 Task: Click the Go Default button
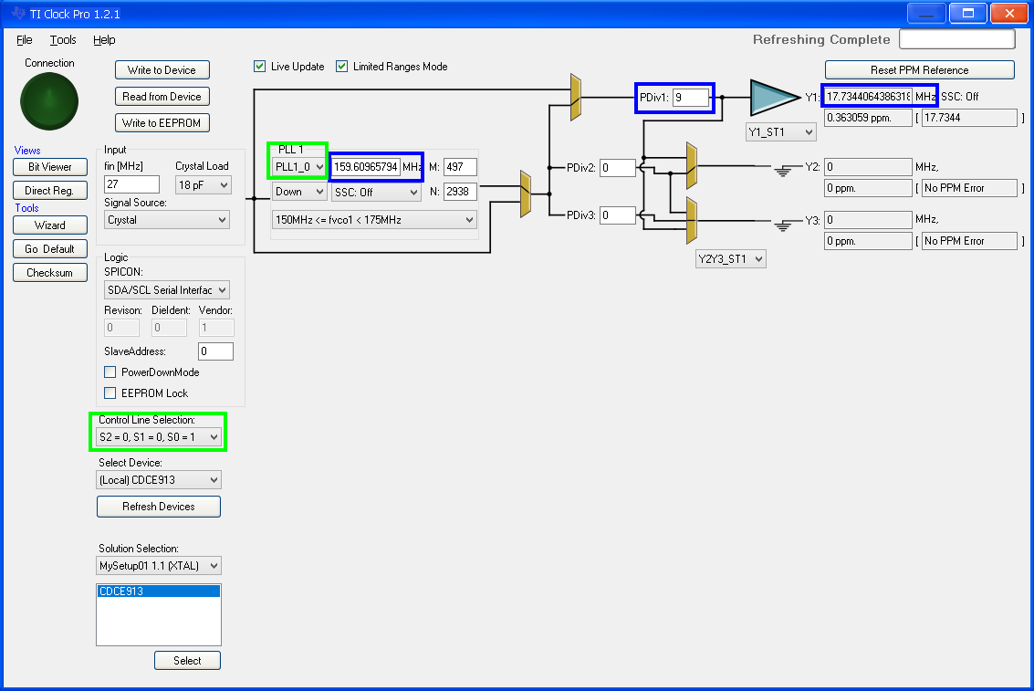50,248
